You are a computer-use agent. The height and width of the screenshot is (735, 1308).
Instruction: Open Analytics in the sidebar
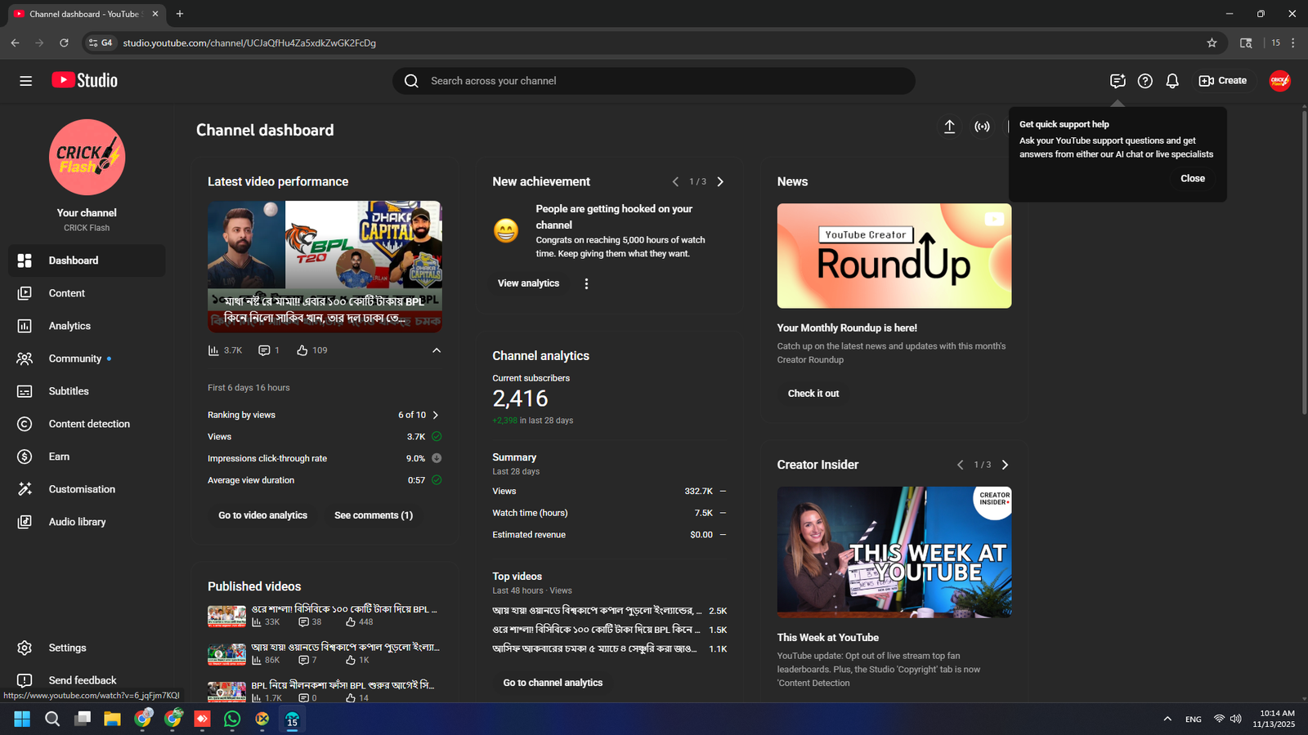click(69, 326)
